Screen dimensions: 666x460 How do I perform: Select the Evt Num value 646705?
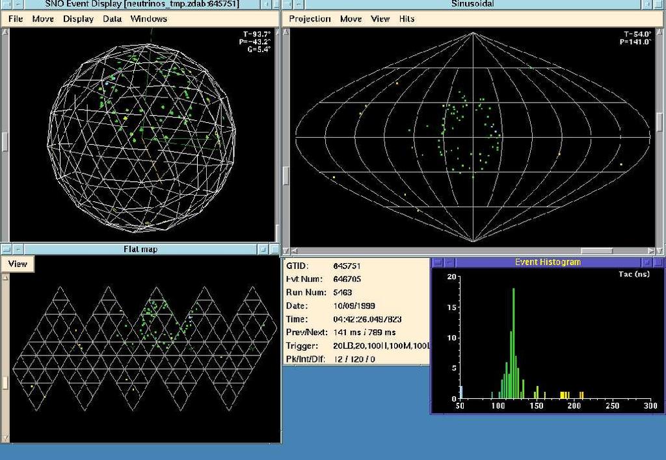pyautogui.click(x=347, y=279)
